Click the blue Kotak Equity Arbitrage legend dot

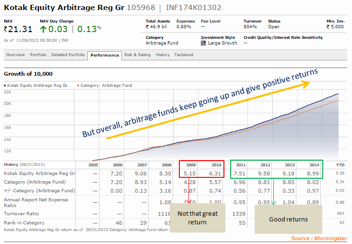5,85
